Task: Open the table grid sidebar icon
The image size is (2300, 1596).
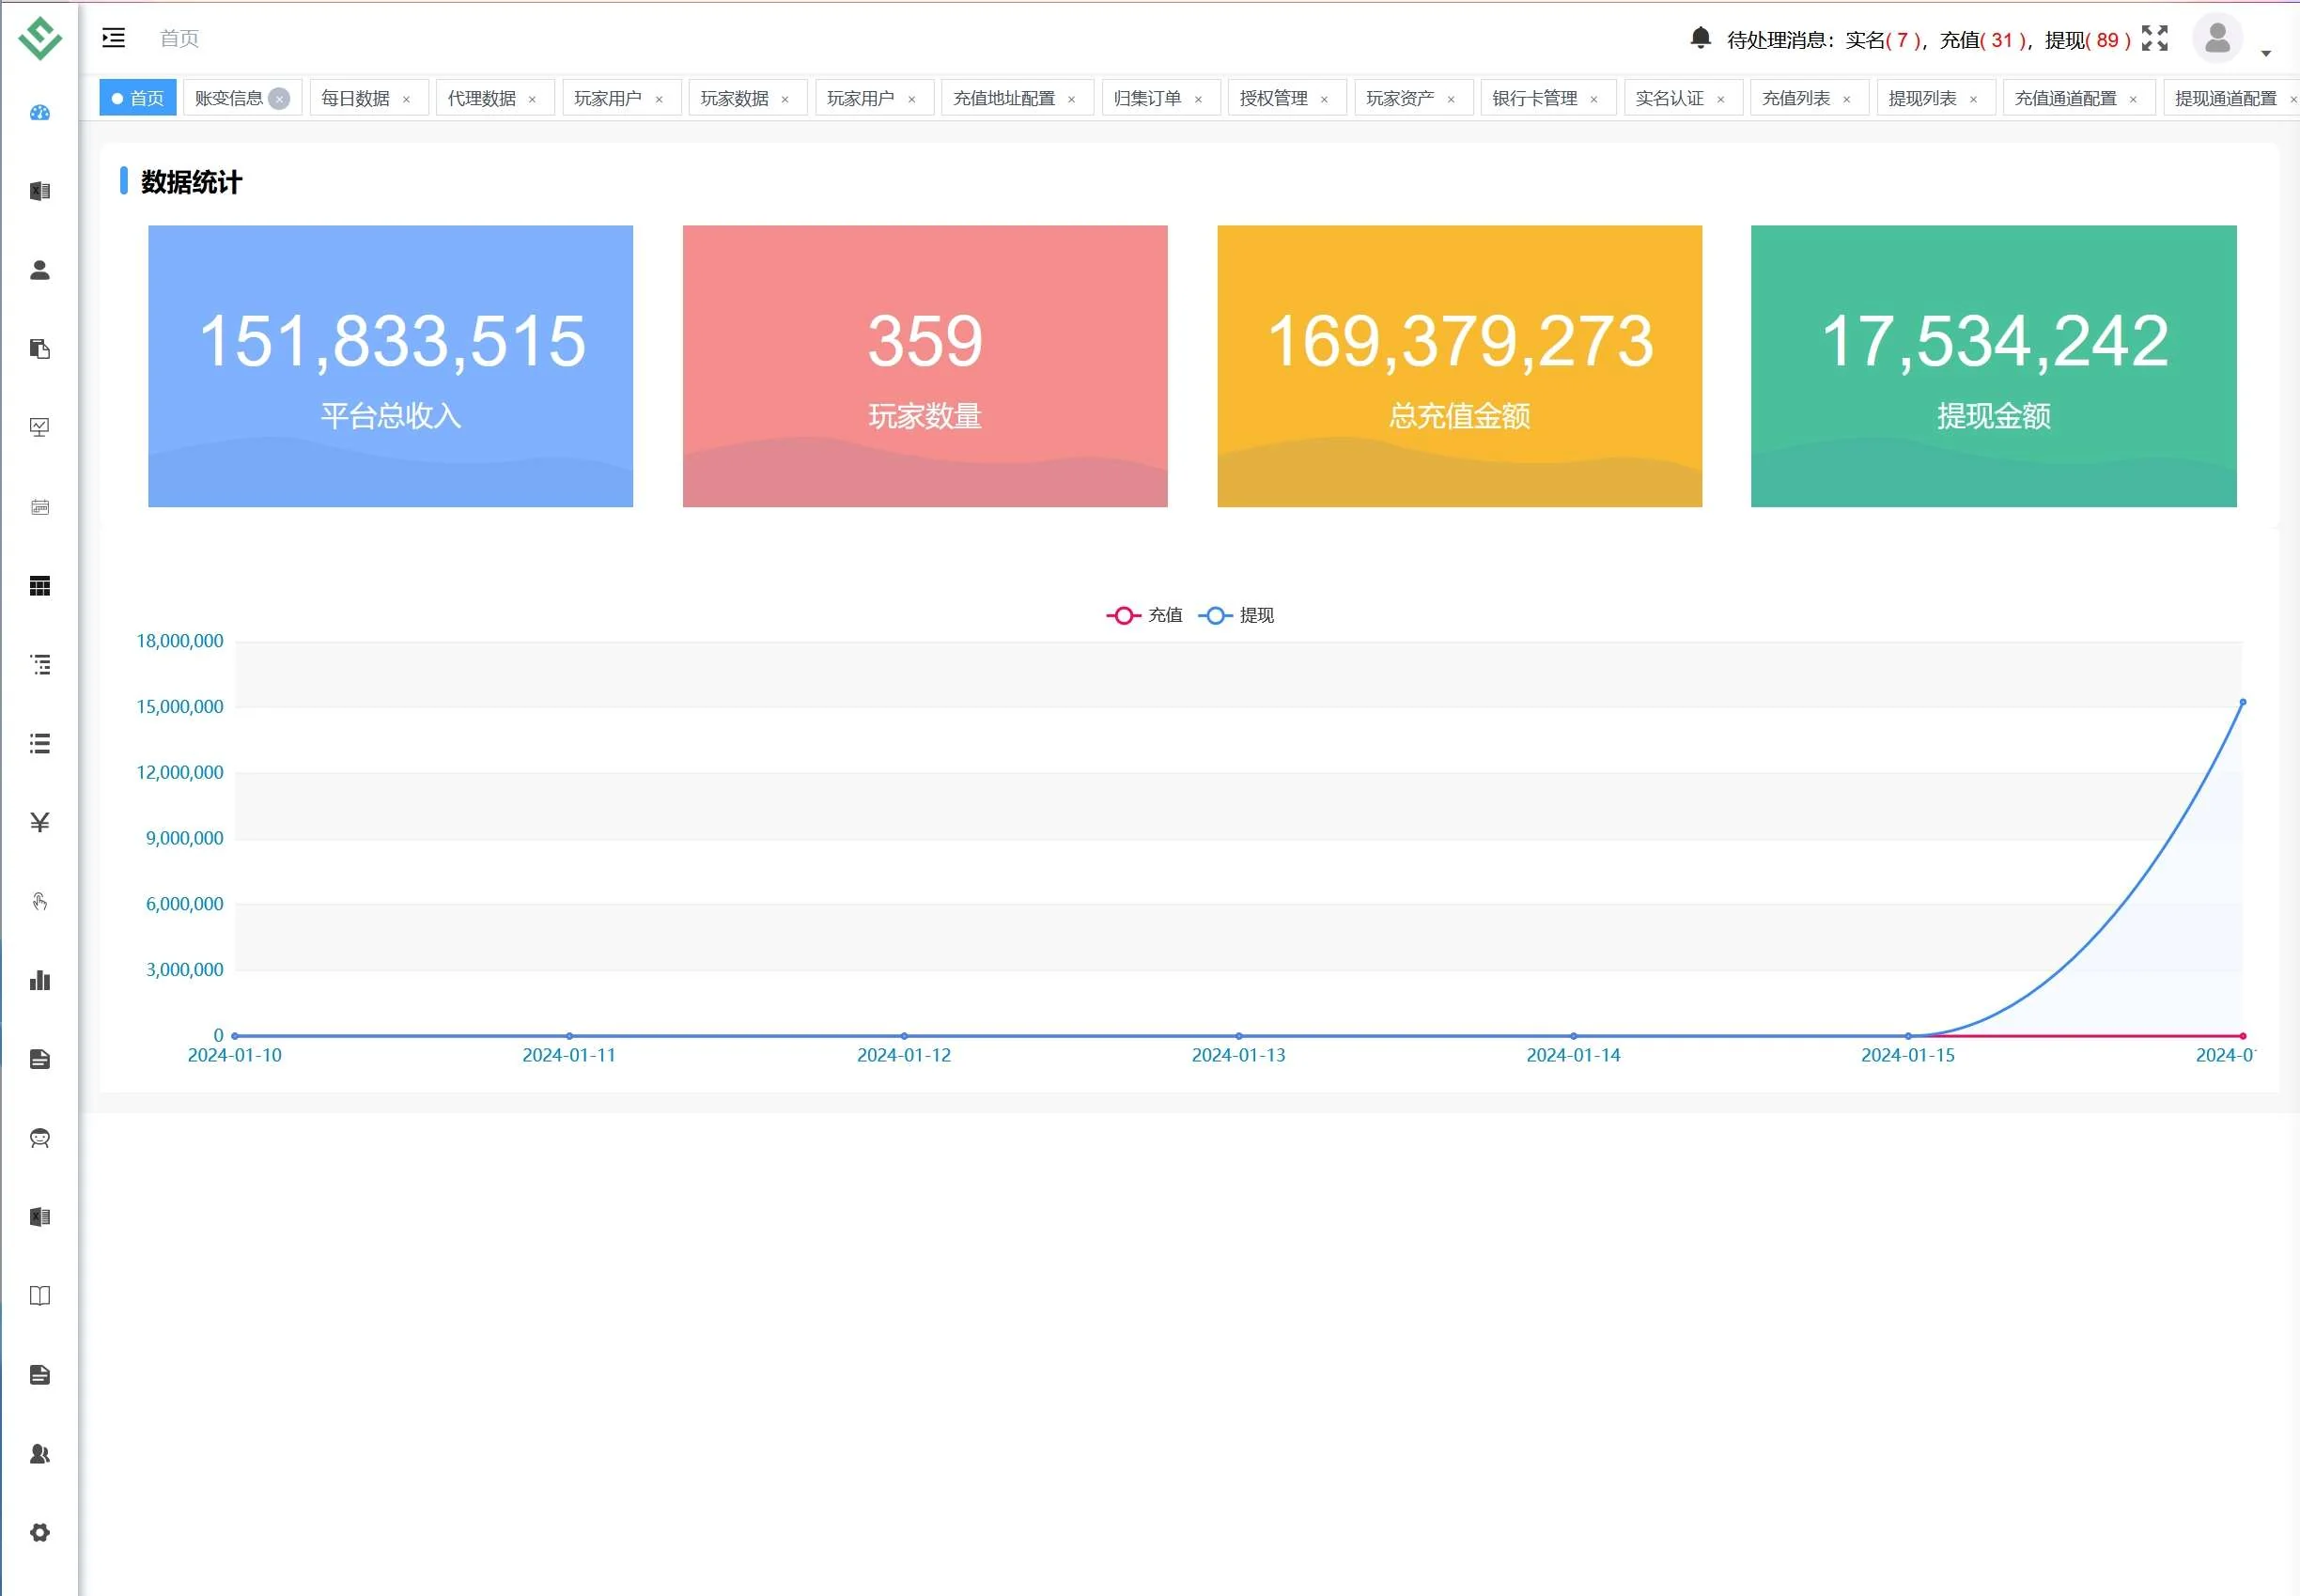Action: (40, 586)
